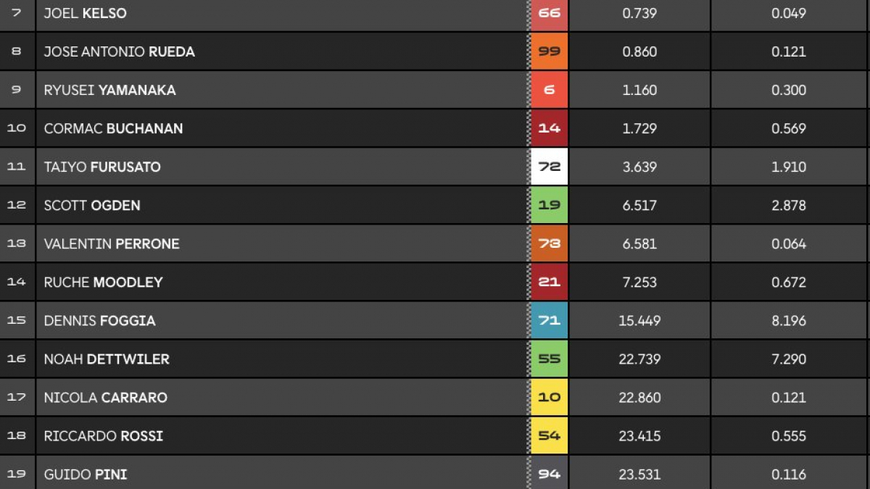This screenshot has height=489, width=870.
Task: Click Dennis Foggia's name
Action: (99, 320)
